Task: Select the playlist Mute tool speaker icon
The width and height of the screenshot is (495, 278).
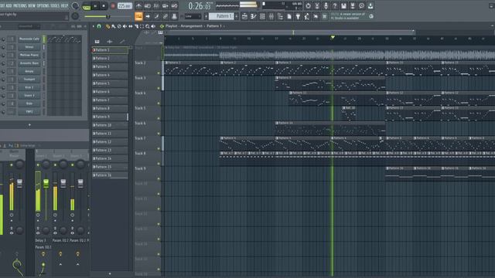Action: pyautogui.click(x=125, y=26)
